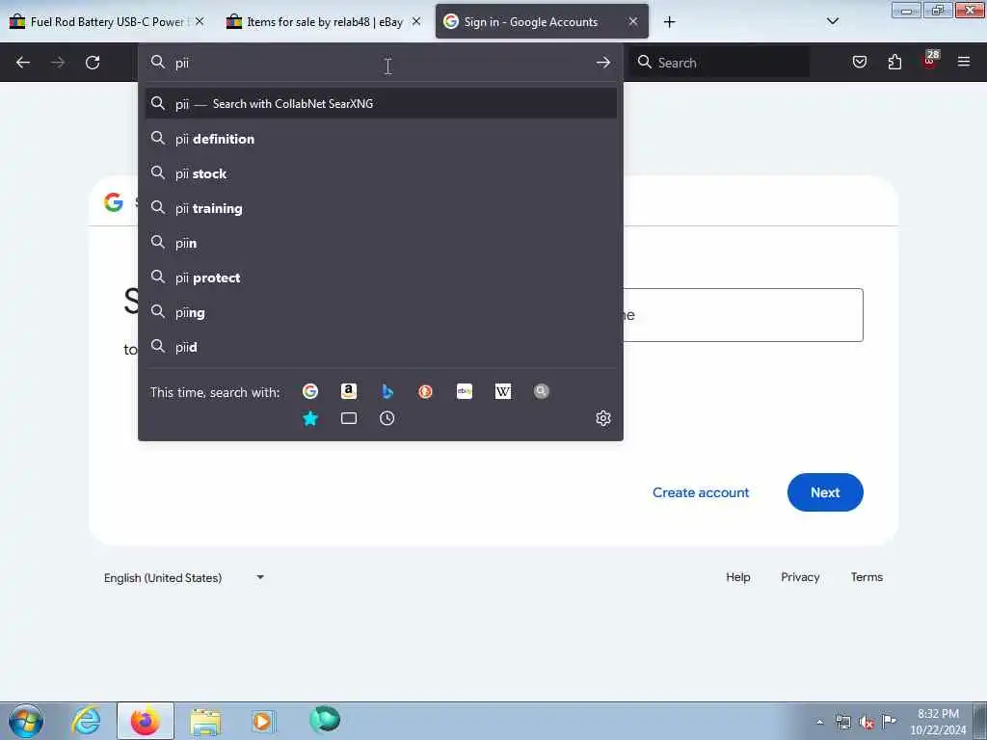Search this time with Bing icon
The width and height of the screenshot is (987, 740).
(x=387, y=391)
